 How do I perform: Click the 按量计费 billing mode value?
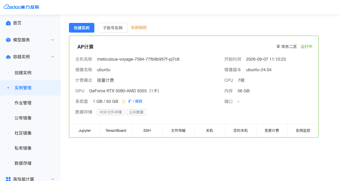coord(106,80)
